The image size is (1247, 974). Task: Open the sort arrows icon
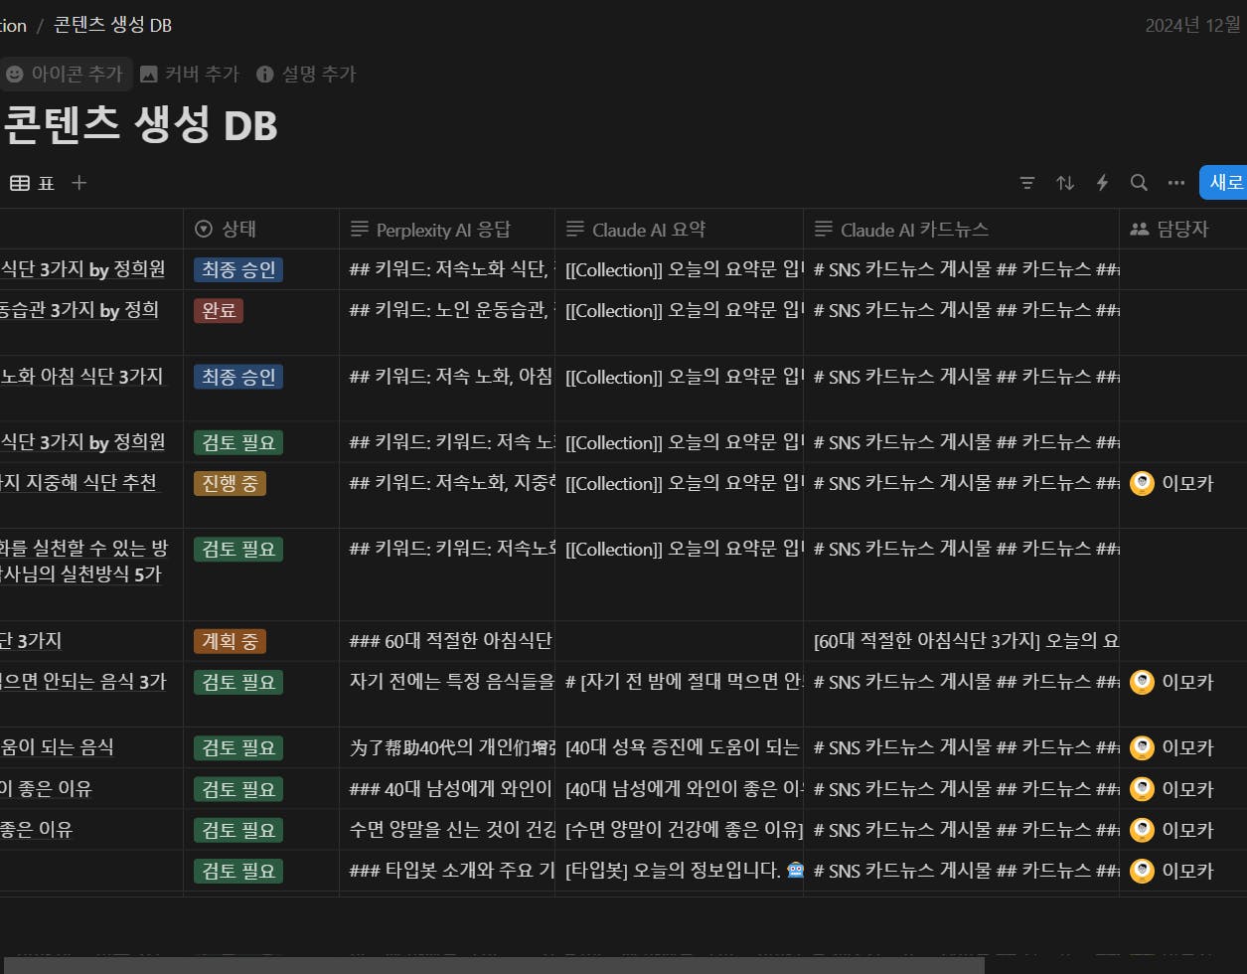1064,183
